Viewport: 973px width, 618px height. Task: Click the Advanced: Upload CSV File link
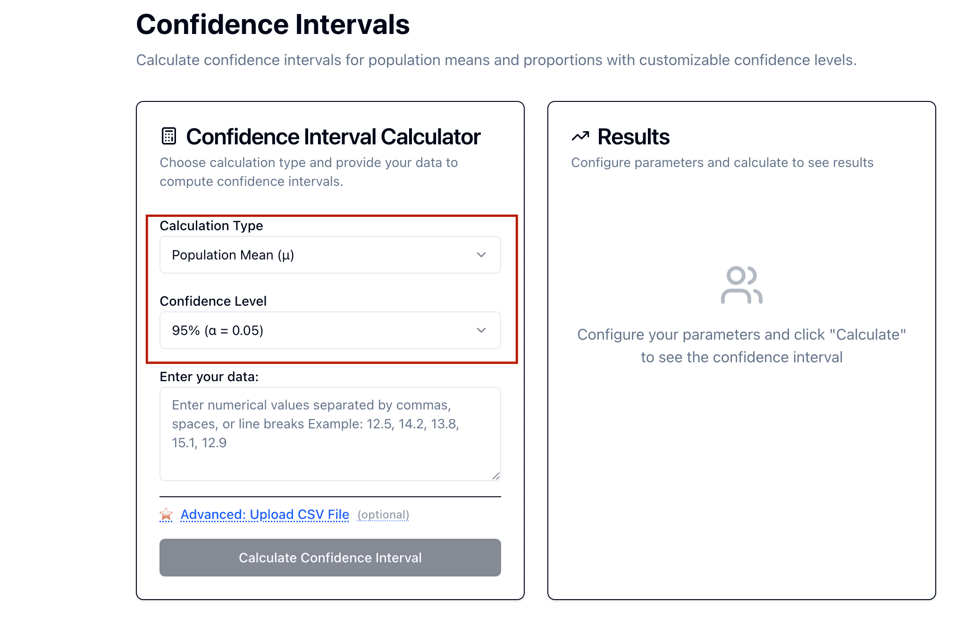click(x=265, y=514)
